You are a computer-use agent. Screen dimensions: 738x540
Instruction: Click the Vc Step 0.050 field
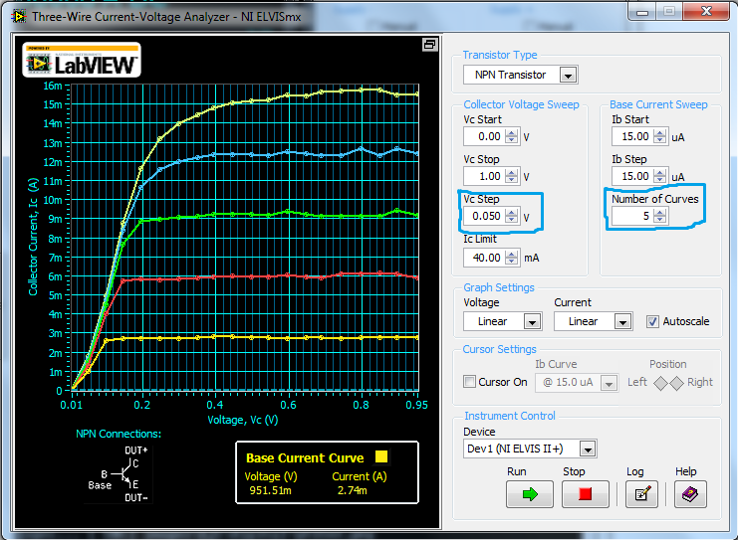484,216
